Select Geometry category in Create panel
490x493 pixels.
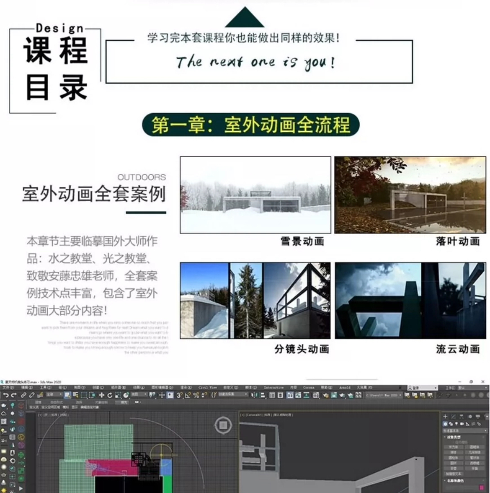pyautogui.click(x=445, y=424)
